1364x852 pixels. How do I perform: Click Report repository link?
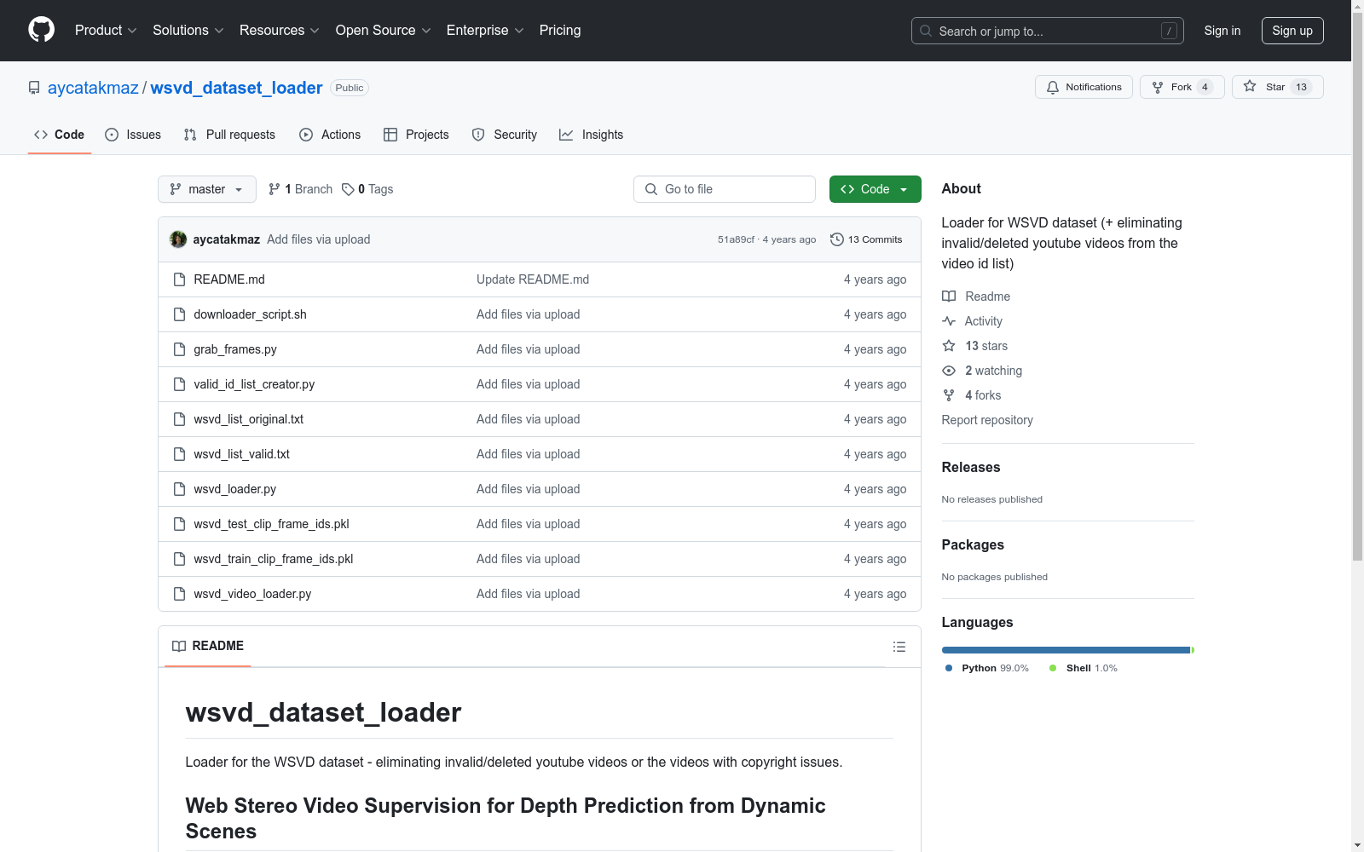[x=987, y=420]
